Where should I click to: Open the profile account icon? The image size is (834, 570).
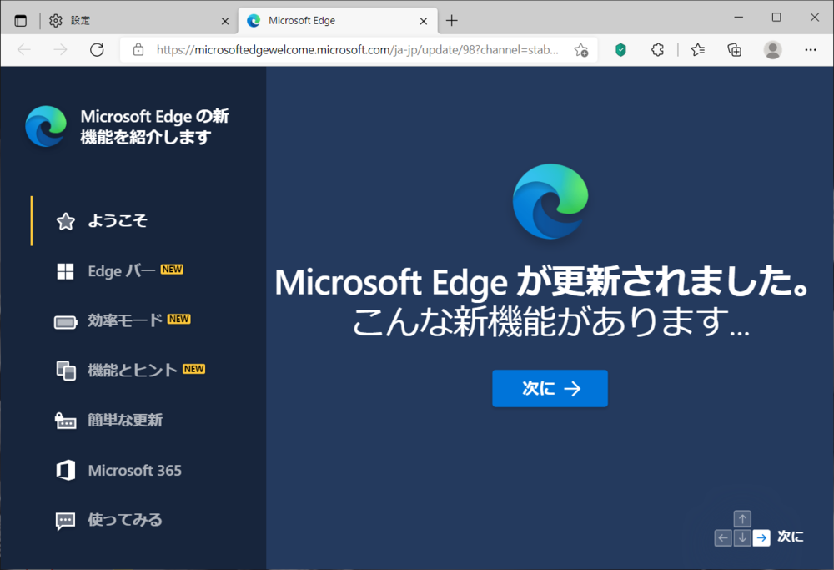pos(772,49)
